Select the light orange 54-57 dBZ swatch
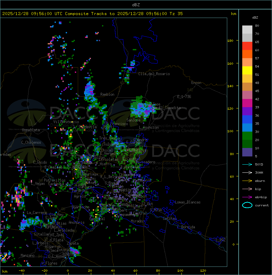 [x=247, y=62]
